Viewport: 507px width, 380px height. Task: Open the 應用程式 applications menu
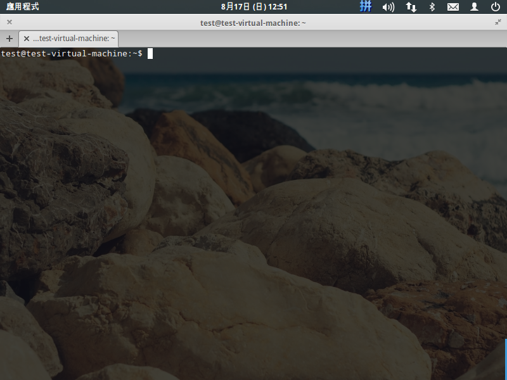22,6
